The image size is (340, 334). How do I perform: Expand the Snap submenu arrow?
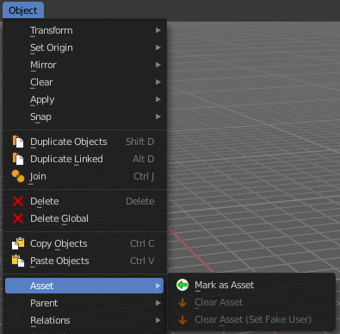coord(158,117)
